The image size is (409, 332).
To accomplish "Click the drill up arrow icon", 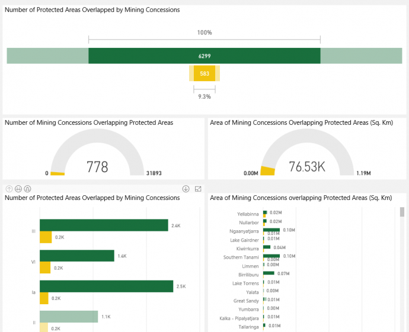I will point(9,189).
